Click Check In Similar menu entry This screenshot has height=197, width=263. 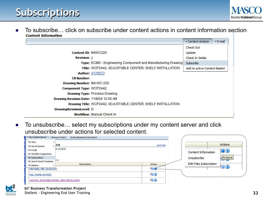click(x=196, y=58)
